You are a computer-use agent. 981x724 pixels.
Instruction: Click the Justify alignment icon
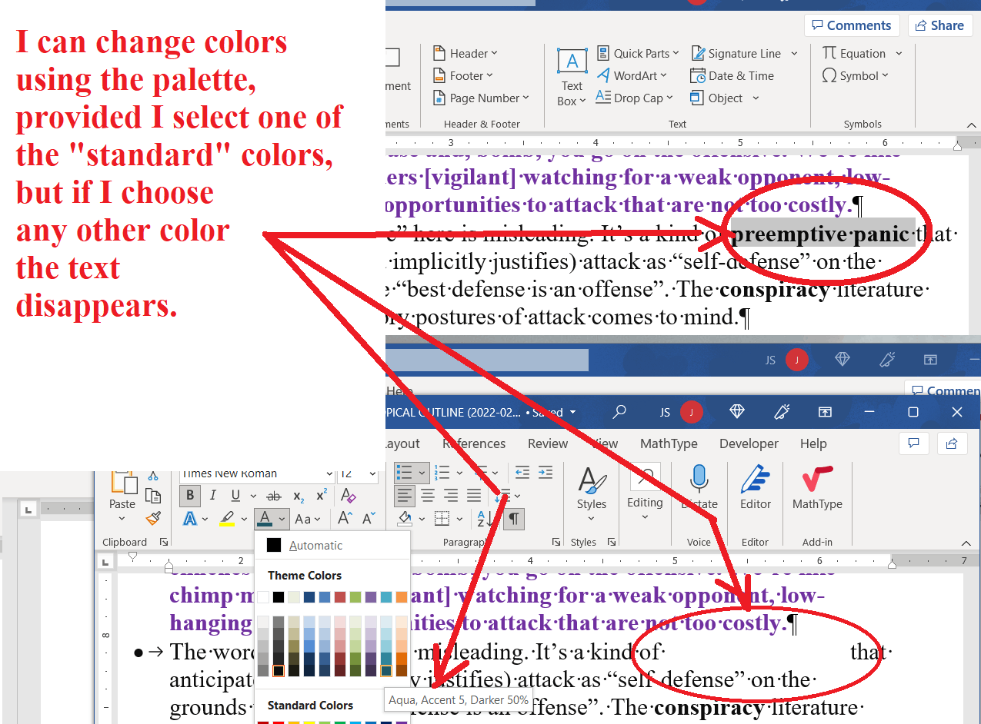474,496
